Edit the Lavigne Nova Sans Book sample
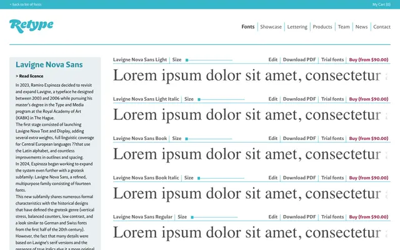400x250 pixels. tap(272, 138)
